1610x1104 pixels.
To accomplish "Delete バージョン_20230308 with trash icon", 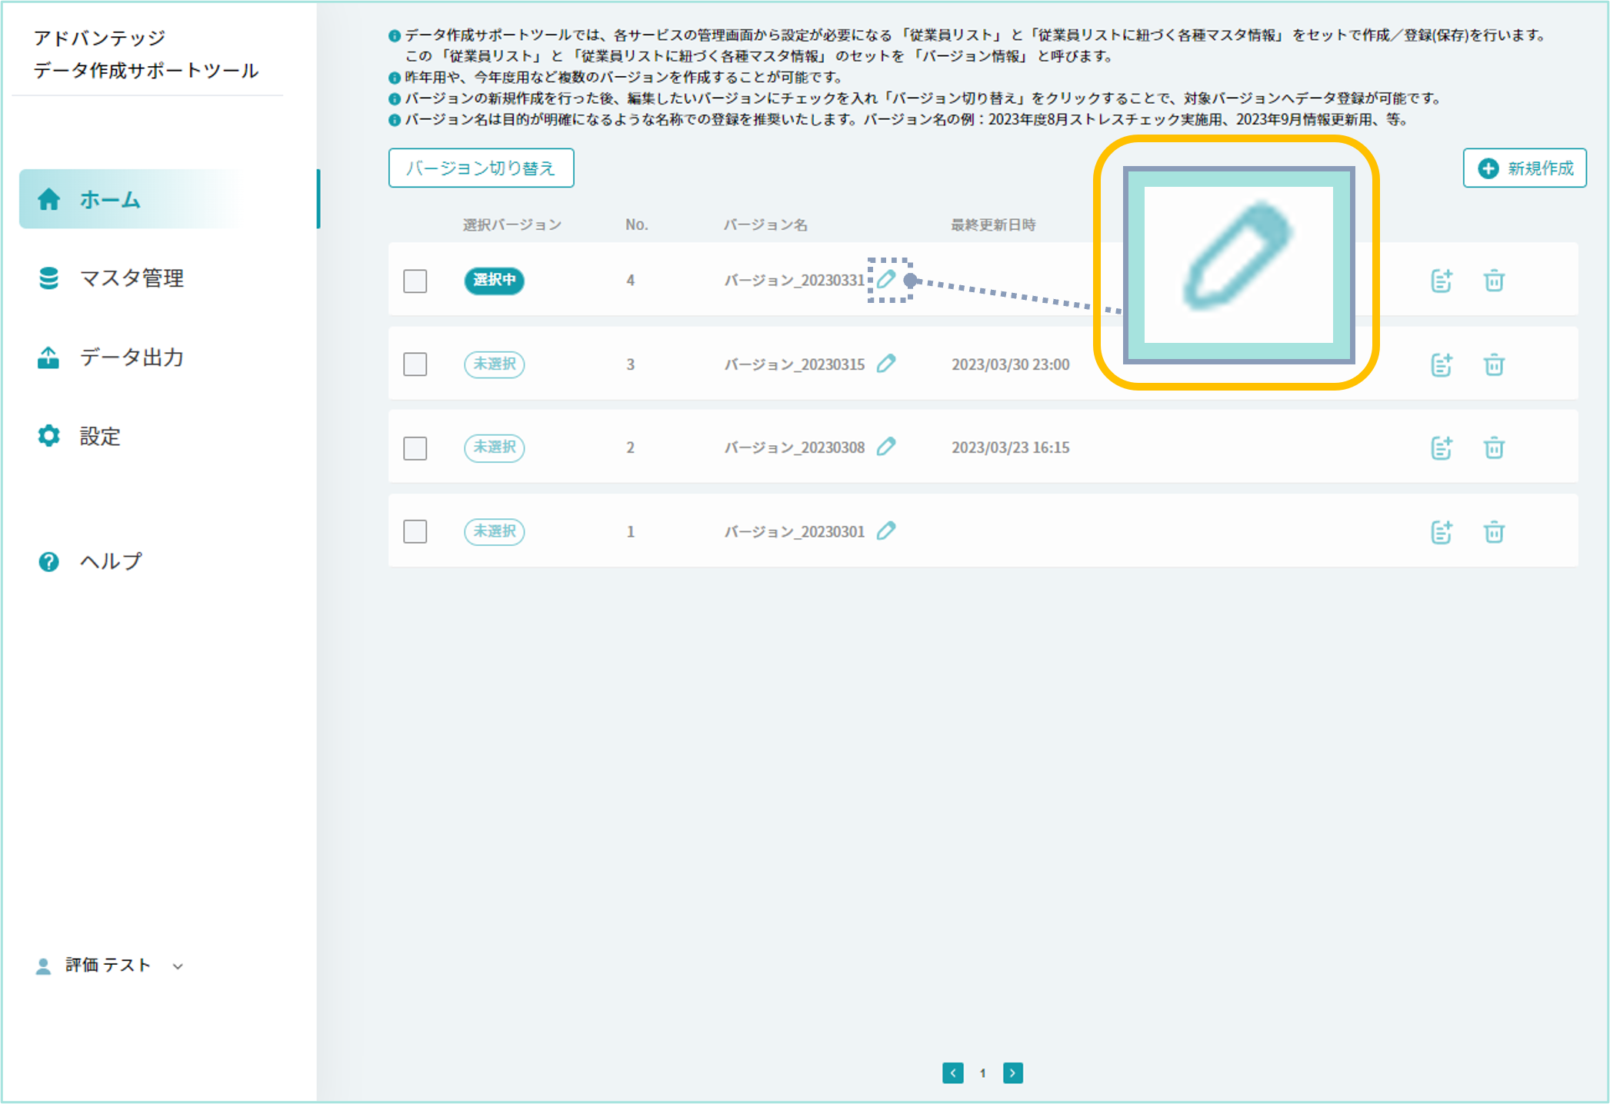I will (1494, 447).
